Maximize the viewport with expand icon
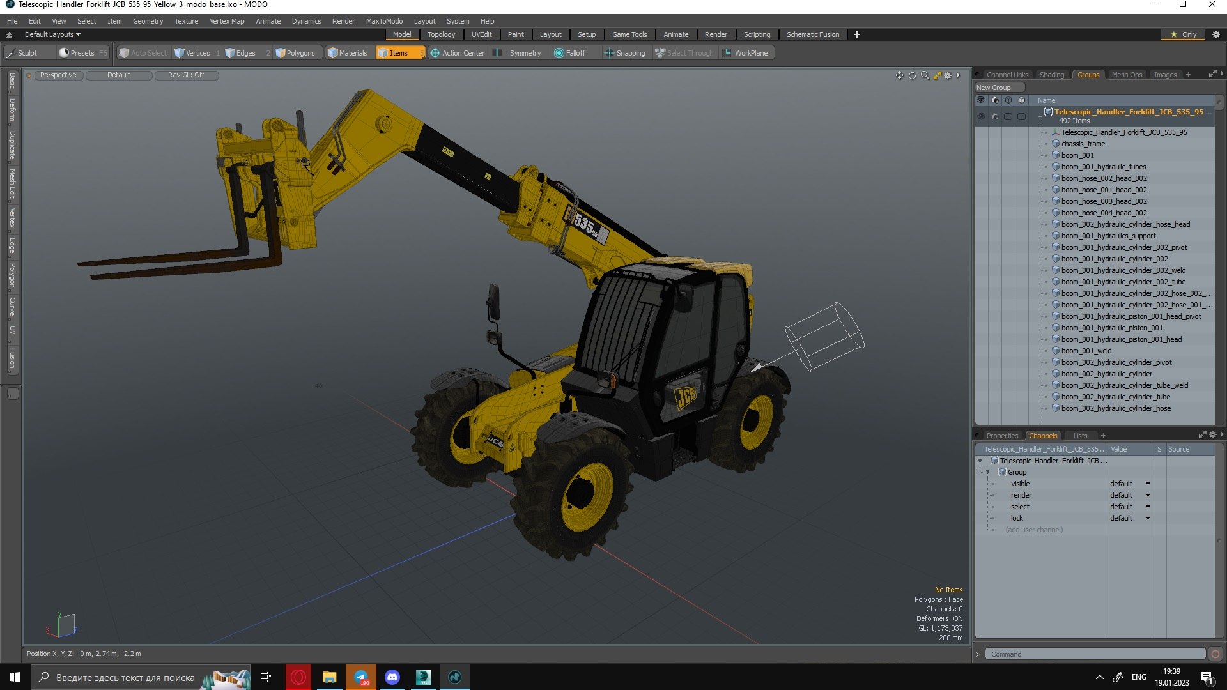 pyautogui.click(x=937, y=75)
